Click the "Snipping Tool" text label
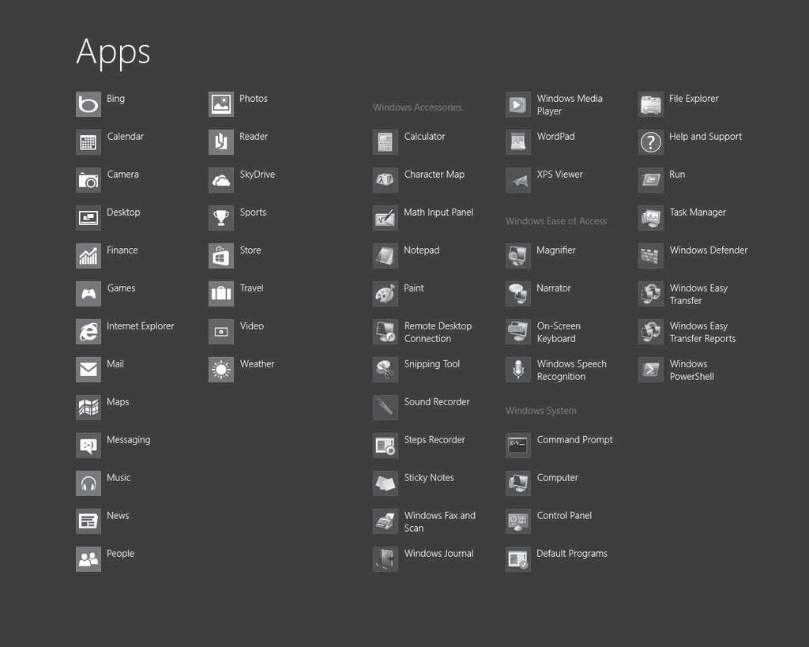This screenshot has width=809, height=647. click(x=432, y=364)
